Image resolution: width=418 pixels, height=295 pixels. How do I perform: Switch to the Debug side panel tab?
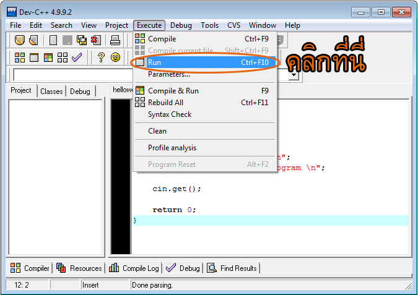[x=81, y=92]
